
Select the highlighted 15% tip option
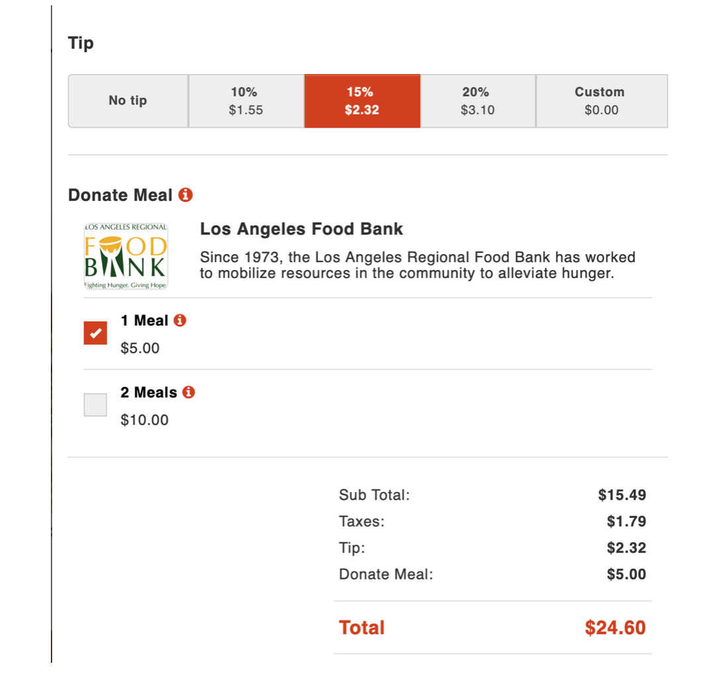coord(362,101)
